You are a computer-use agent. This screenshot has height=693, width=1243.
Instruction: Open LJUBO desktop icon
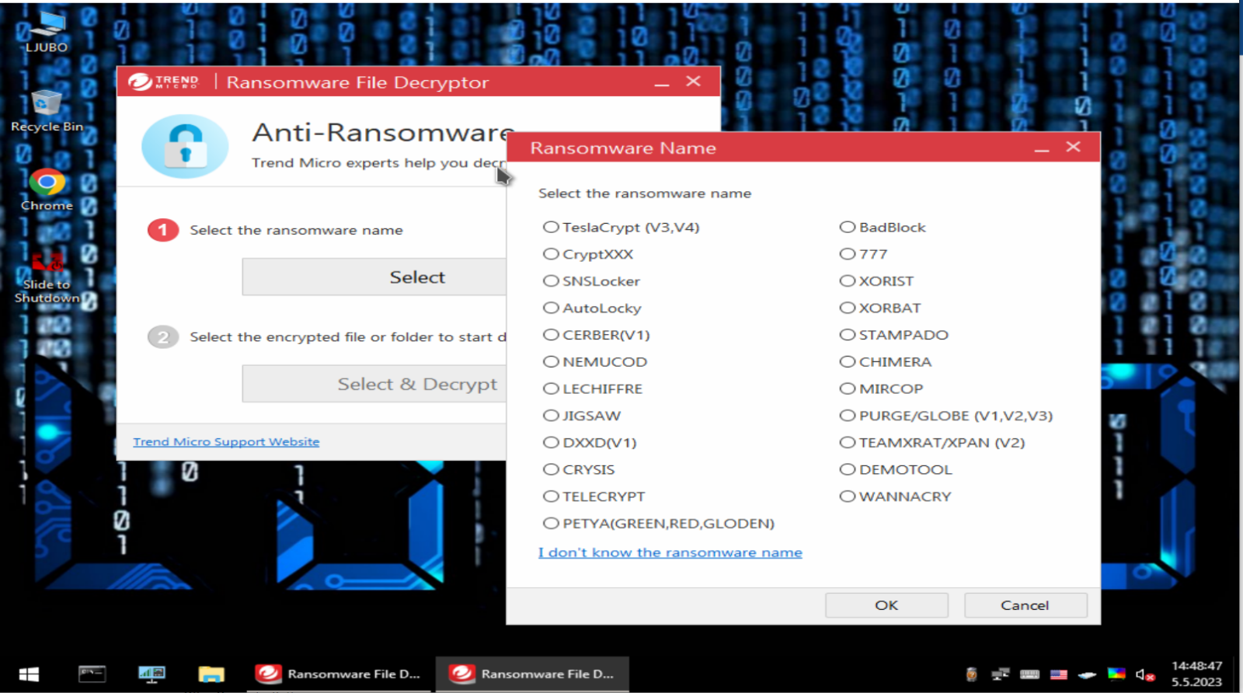click(47, 33)
